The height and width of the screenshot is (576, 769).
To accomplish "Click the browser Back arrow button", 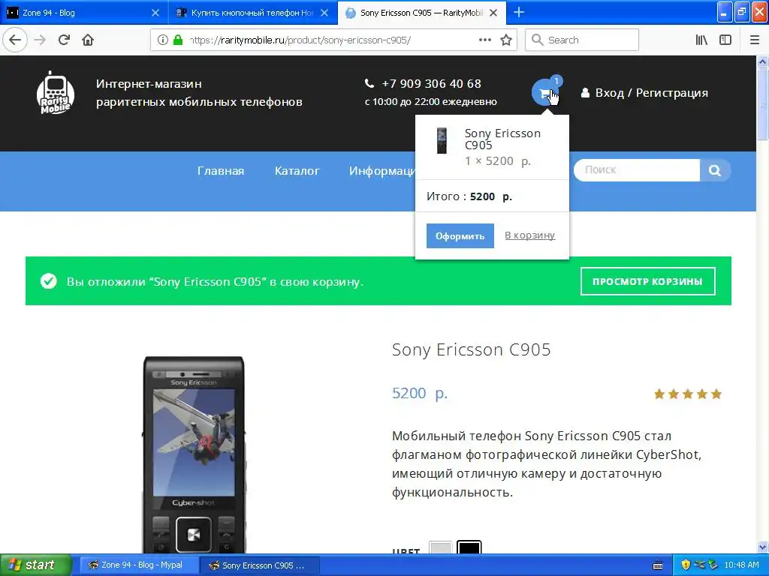I will (x=15, y=40).
